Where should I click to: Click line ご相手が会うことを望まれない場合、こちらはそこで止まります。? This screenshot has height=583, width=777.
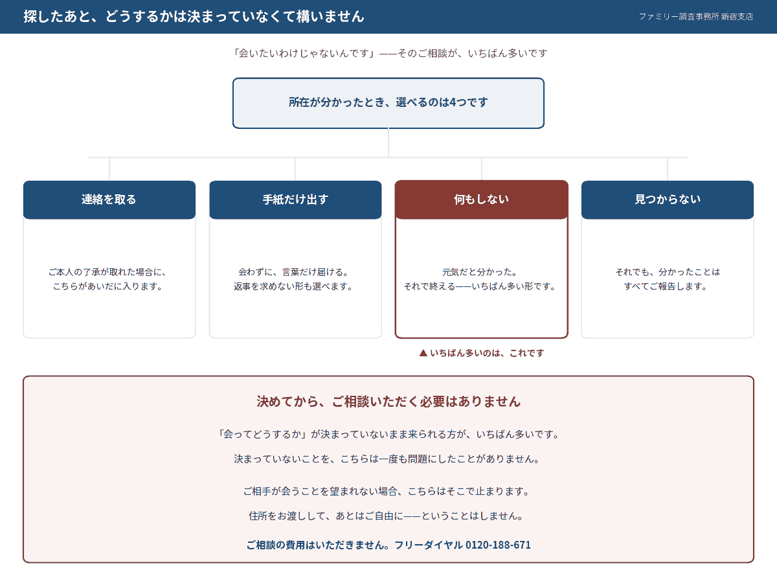click(x=387, y=492)
